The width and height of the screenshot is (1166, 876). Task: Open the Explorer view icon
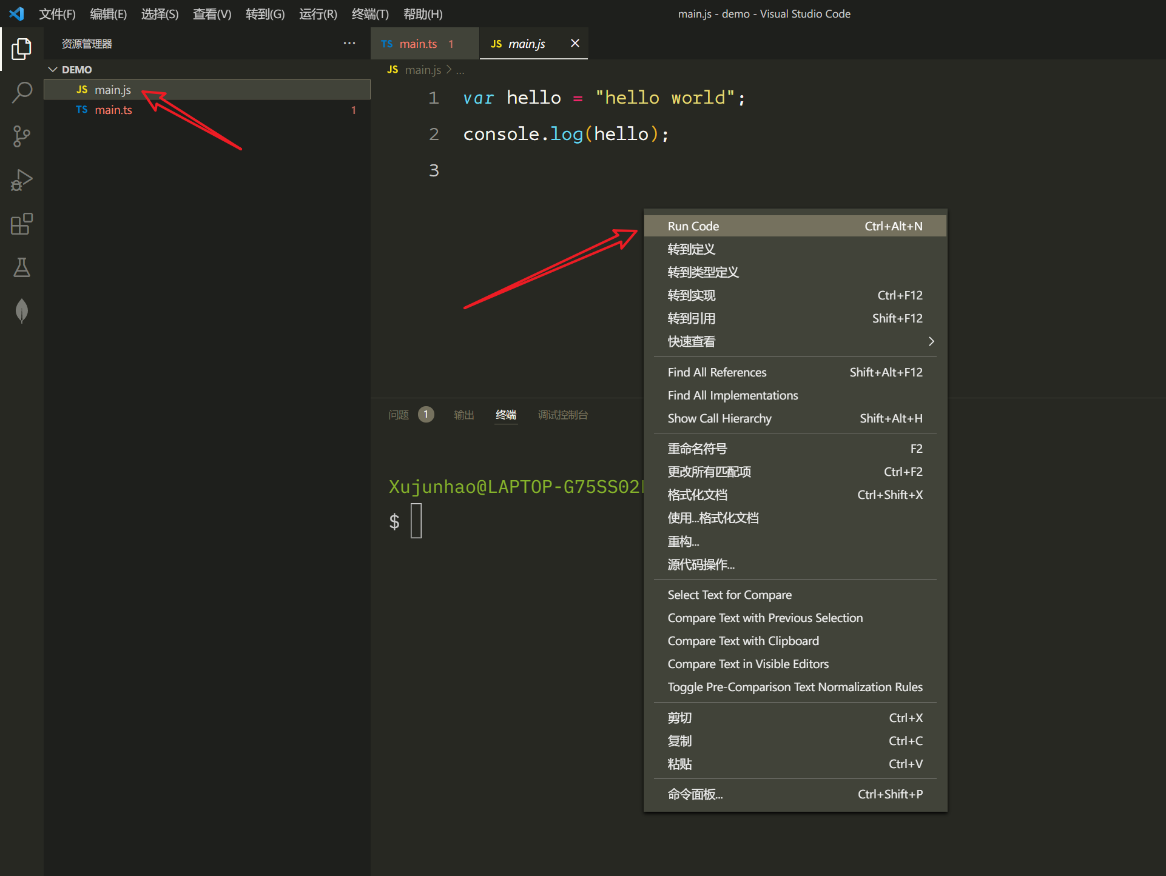22,49
